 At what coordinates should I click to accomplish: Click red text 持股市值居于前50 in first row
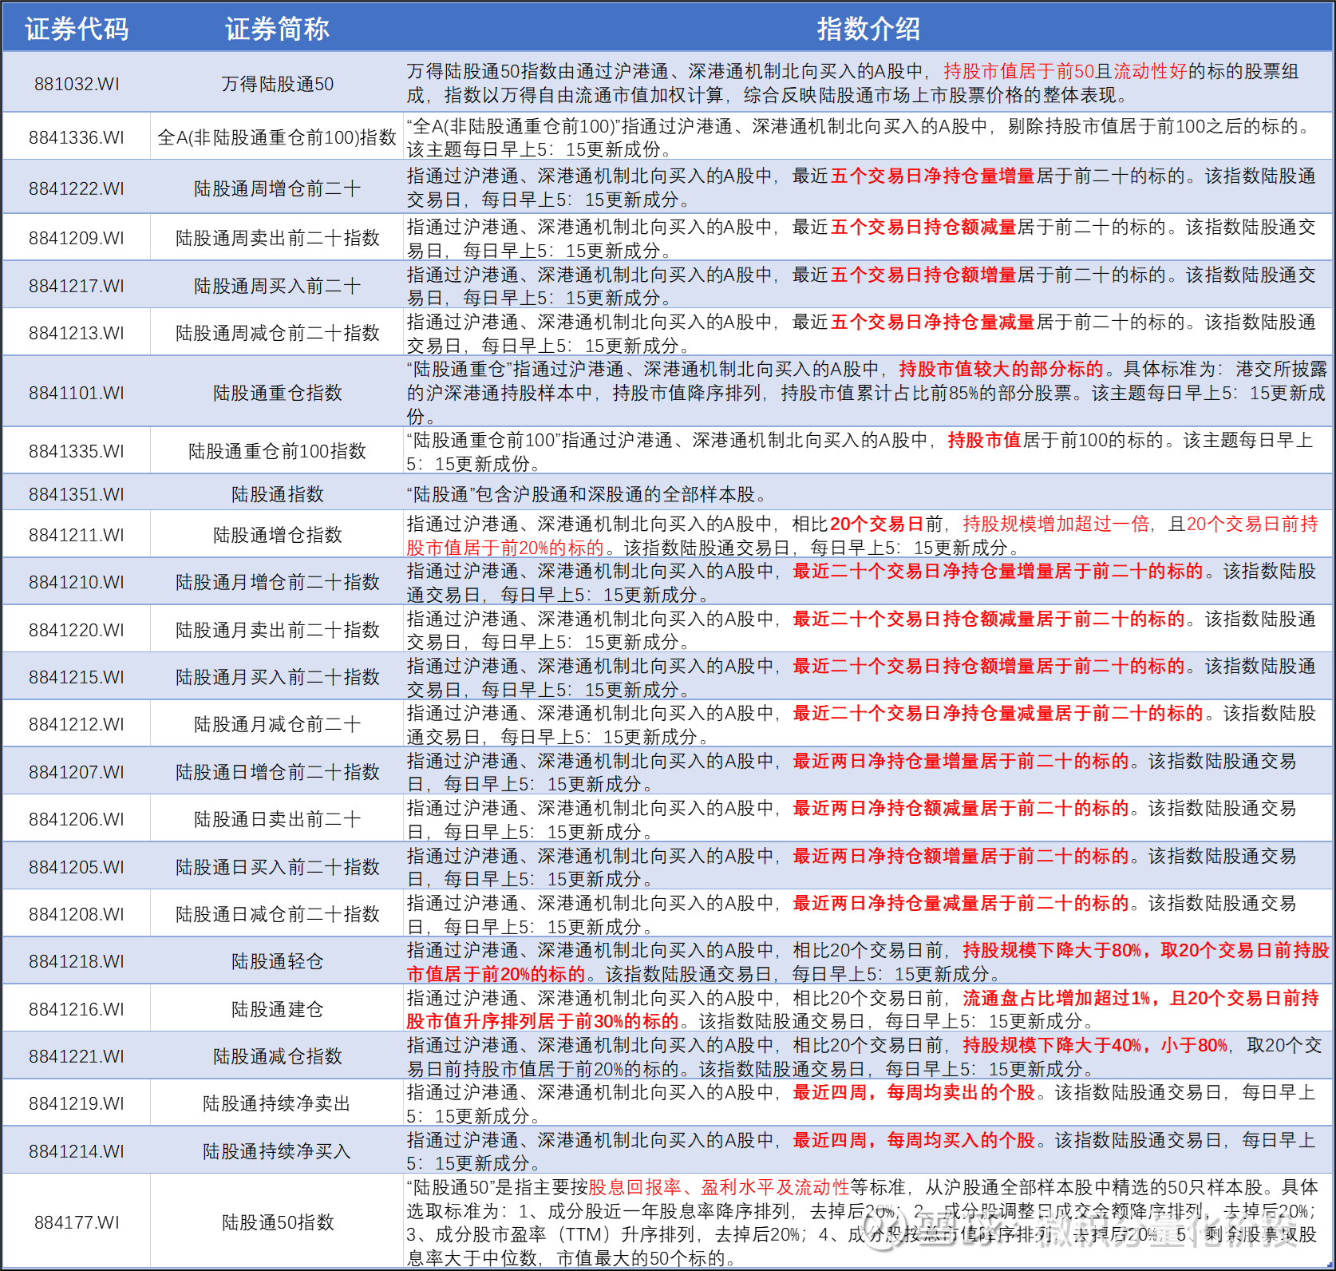pyautogui.click(x=1019, y=71)
